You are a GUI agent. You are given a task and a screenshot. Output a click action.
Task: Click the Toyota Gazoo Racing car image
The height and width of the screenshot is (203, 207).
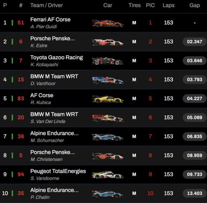(108, 61)
